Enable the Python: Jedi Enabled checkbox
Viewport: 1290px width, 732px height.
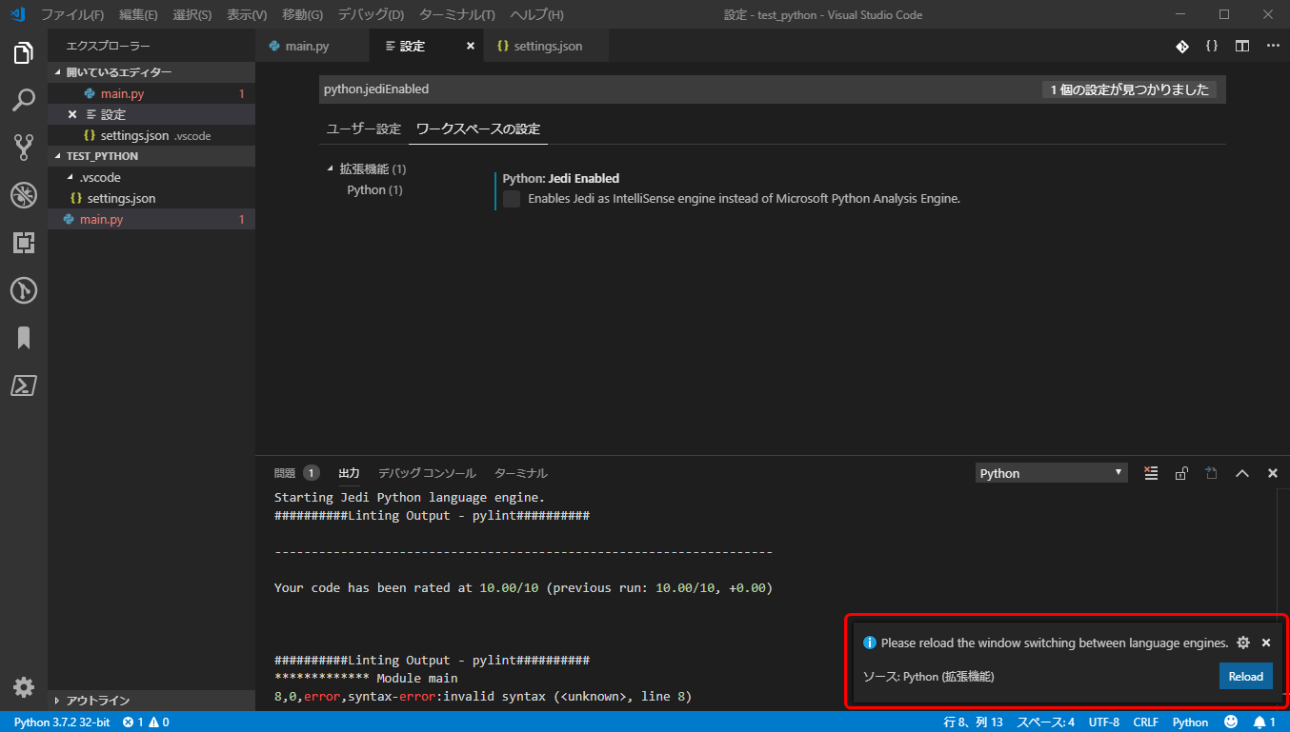tap(511, 199)
